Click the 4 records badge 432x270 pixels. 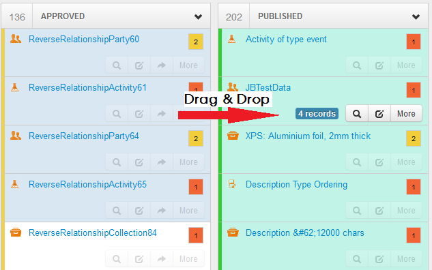click(317, 113)
